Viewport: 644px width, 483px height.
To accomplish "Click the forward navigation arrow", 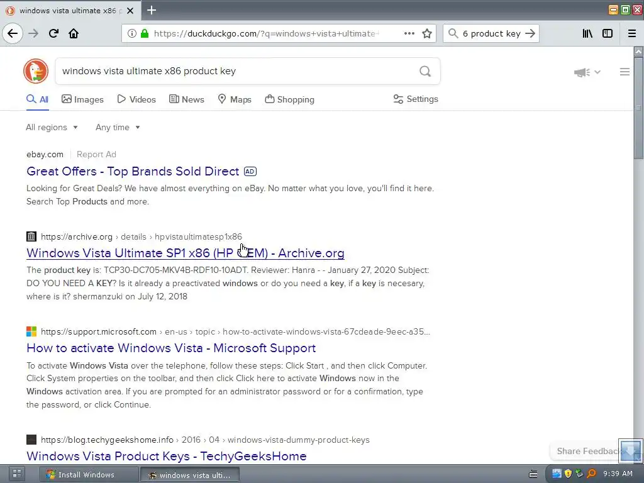I will pos(33,33).
